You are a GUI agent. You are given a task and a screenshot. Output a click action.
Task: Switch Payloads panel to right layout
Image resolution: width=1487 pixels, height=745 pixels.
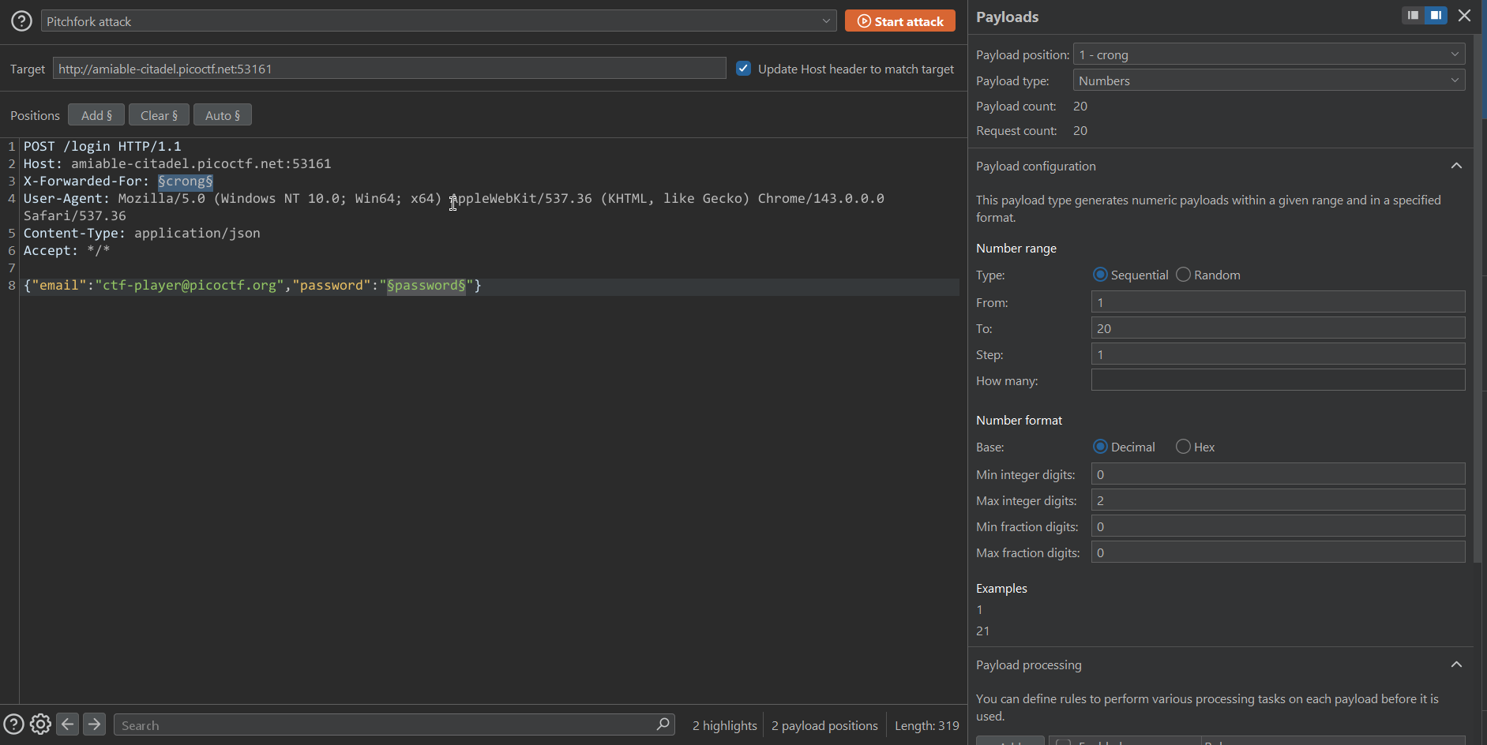tap(1436, 16)
